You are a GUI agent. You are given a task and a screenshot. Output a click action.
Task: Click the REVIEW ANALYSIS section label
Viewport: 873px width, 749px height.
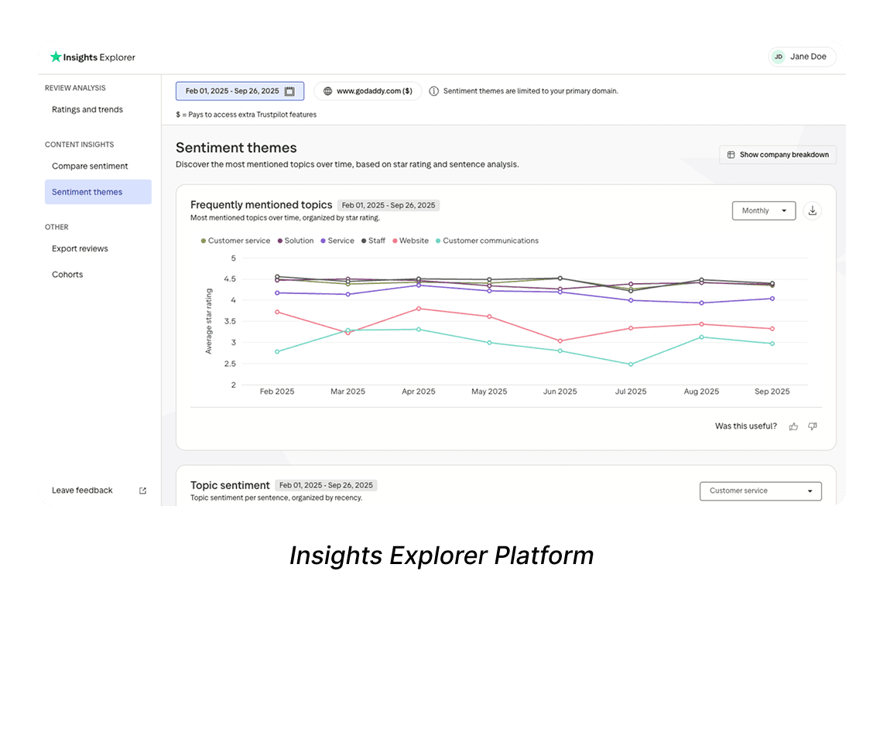pyautogui.click(x=75, y=88)
